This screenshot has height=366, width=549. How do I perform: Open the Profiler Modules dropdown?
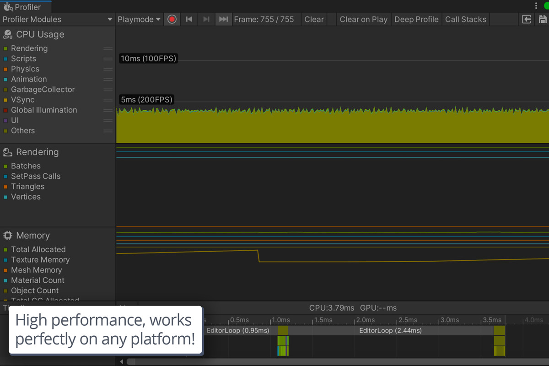57,19
